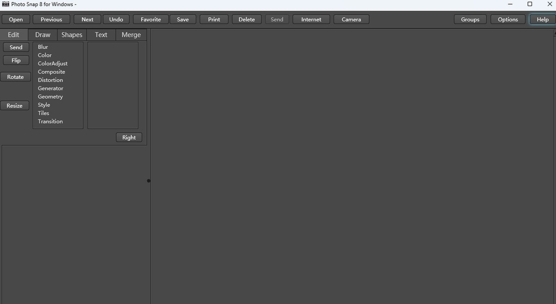Minimize the Photo Snap window
The image size is (556, 304).
(510, 4)
